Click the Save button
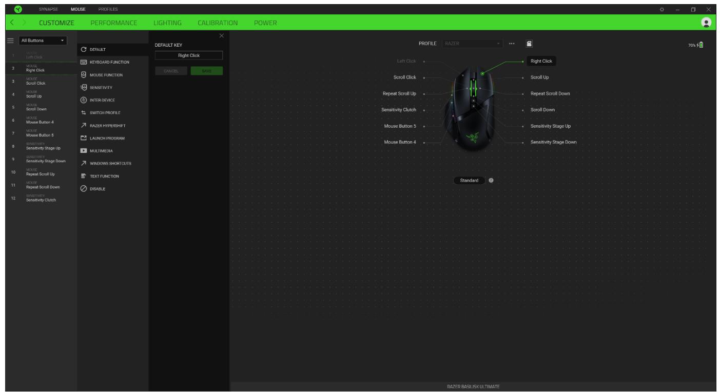 [x=207, y=71]
